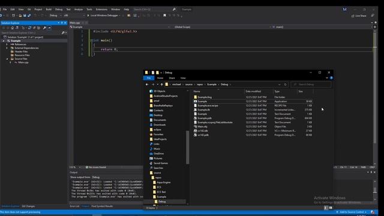Click File Explorer's Back arrow
Screen dimensions: 384x216
click(x=147, y=85)
